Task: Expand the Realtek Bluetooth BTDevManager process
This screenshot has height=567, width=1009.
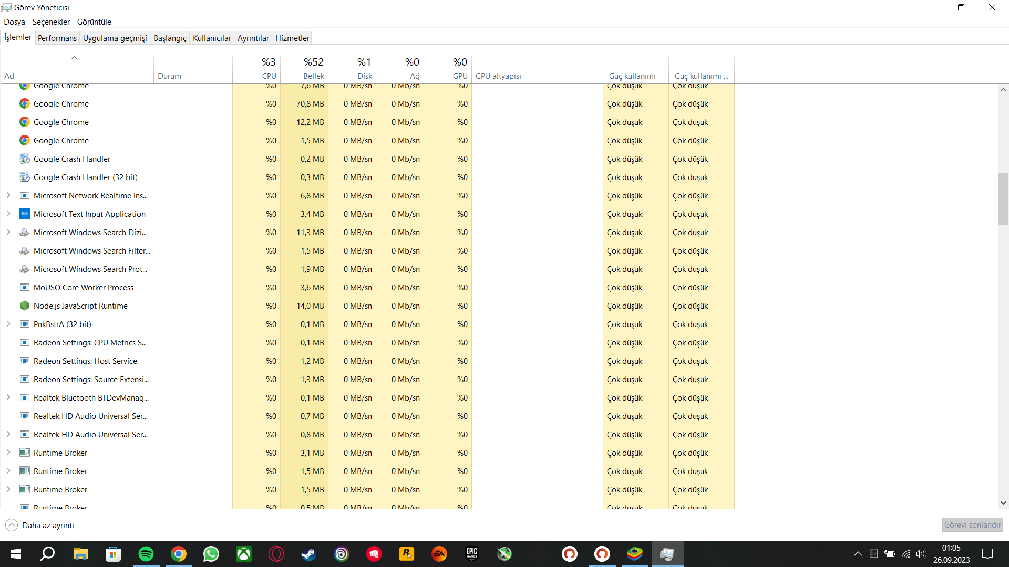Action: pyautogui.click(x=8, y=397)
